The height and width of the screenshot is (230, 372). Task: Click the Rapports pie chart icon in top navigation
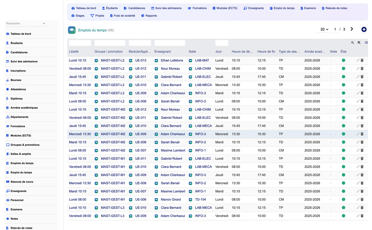pos(143,15)
